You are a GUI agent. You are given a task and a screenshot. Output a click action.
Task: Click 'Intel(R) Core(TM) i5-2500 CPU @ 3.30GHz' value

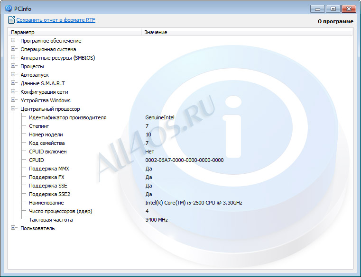[x=194, y=203]
